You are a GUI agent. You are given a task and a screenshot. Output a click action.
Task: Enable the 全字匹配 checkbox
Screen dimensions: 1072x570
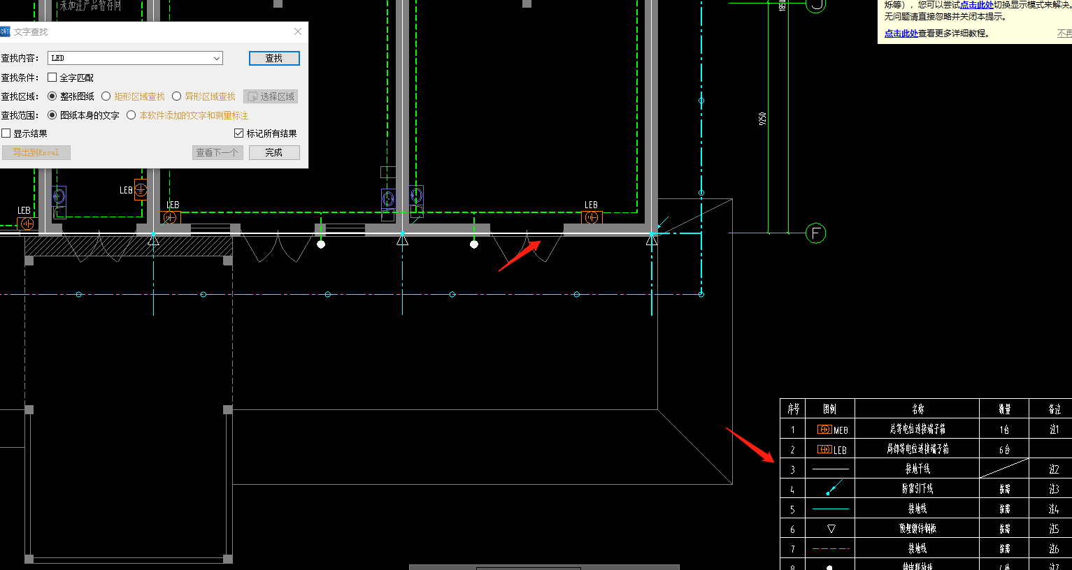pyautogui.click(x=52, y=78)
